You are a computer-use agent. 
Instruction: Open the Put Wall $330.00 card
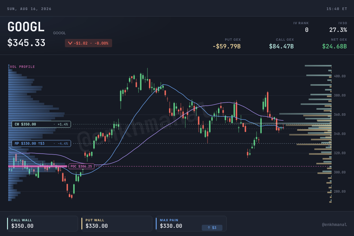[x=117, y=224]
